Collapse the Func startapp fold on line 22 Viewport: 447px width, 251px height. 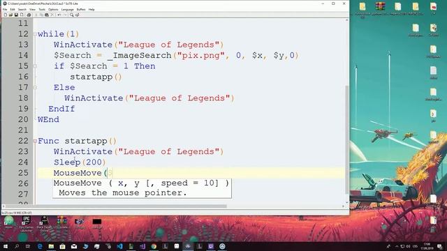(35, 141)
